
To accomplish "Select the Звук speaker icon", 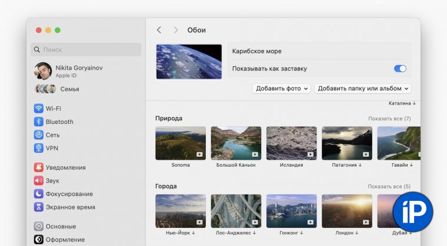I will 39,181.
